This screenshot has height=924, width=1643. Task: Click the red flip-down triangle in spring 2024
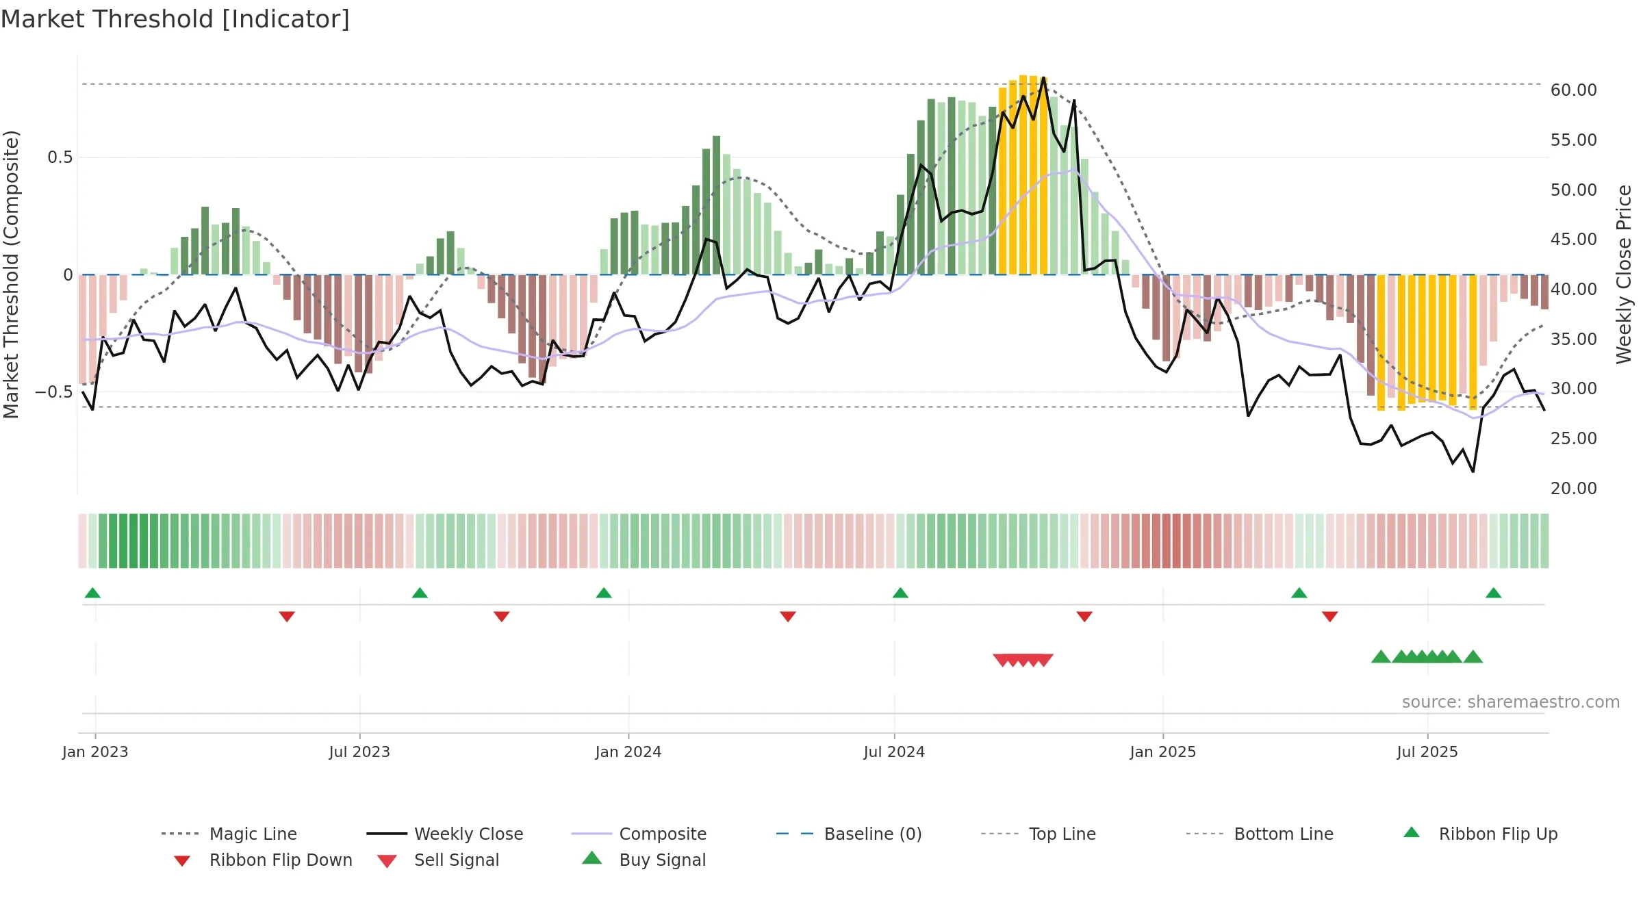click(788, 617)
